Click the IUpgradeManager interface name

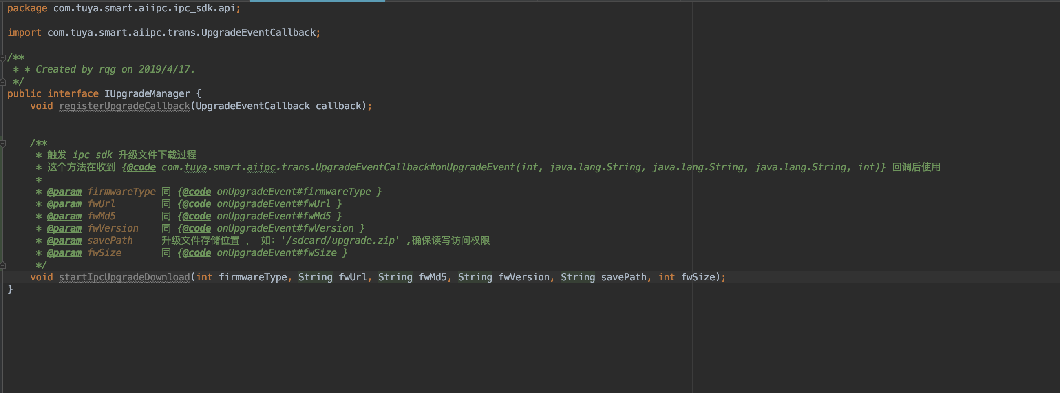click(x=147, y=94)
